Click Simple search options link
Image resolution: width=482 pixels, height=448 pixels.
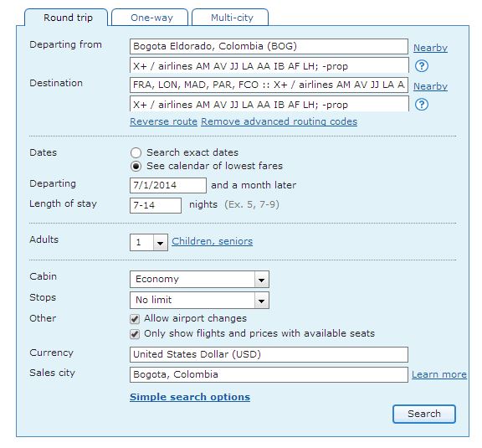(x=190, y=397)
